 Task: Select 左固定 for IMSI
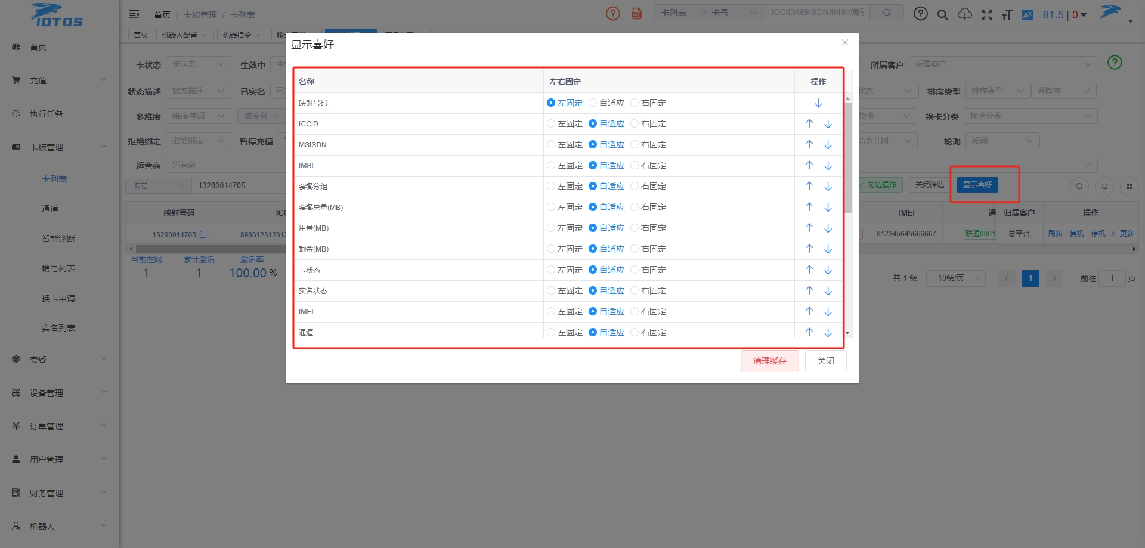pos(565,165)
